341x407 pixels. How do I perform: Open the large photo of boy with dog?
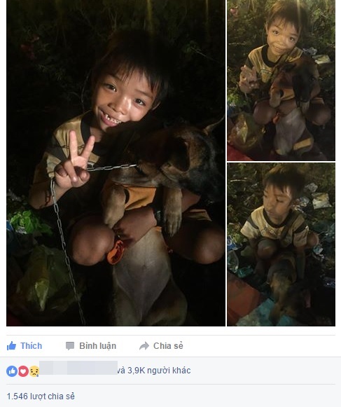tap(116, 163)
